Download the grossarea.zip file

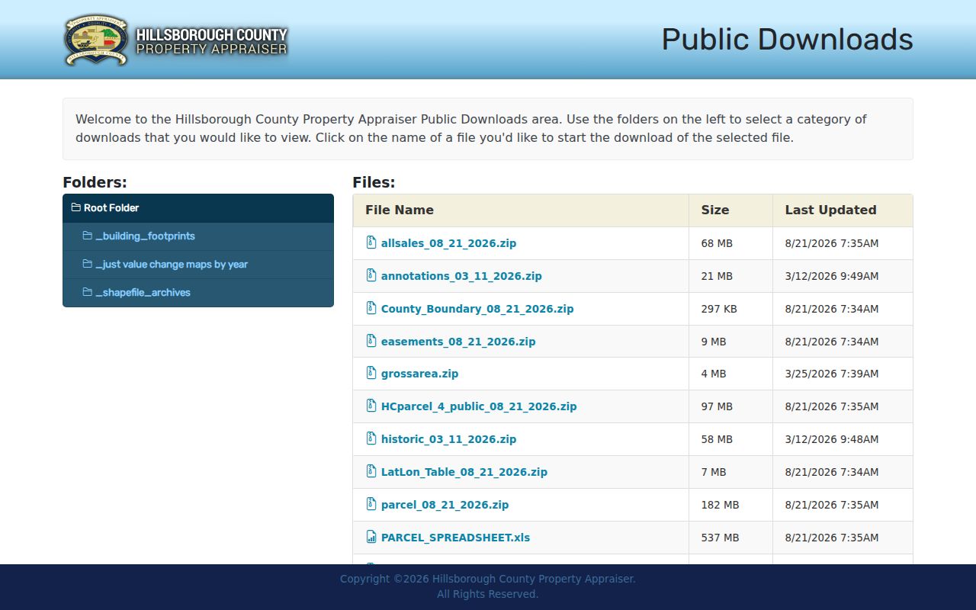click(419, 374)
